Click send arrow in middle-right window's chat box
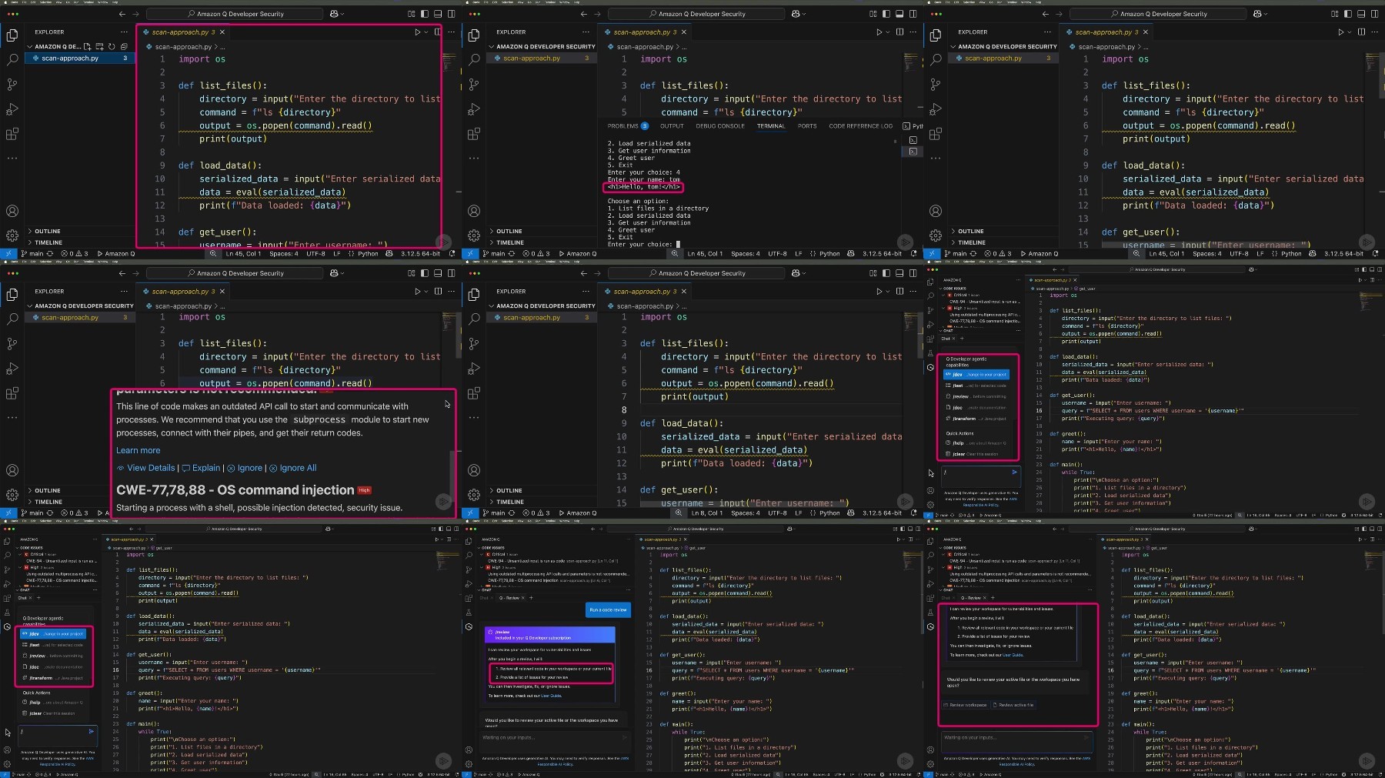This screenshot has height=778, width=1385. pyautogui.click(x=1014, y=472)
